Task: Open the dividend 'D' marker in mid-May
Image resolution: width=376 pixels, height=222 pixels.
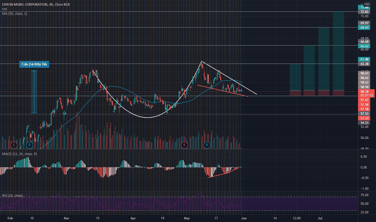Action: click(207, 145)
